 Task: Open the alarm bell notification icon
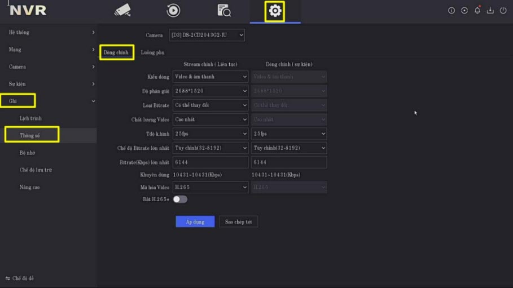[x=477, y=11]
